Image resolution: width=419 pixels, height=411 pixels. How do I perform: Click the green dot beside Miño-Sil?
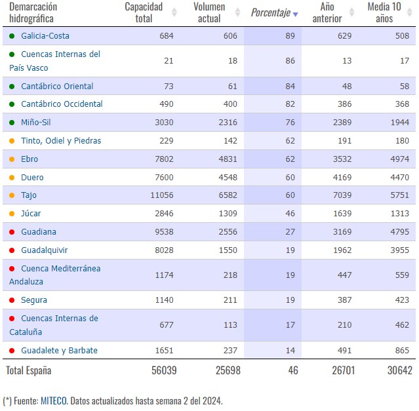pyautogui.click(x=12, y=123)
